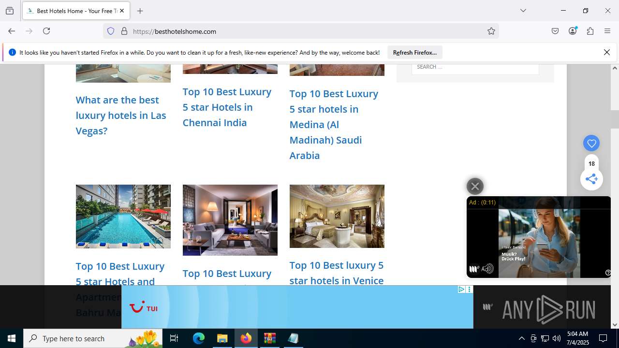Open volume control in tray
This screenshot has width=619, height=348.
pos(557,338)
